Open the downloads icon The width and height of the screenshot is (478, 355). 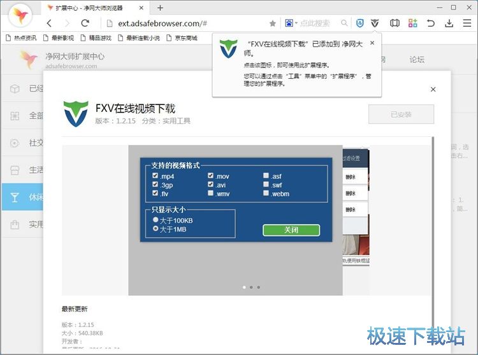449,23
